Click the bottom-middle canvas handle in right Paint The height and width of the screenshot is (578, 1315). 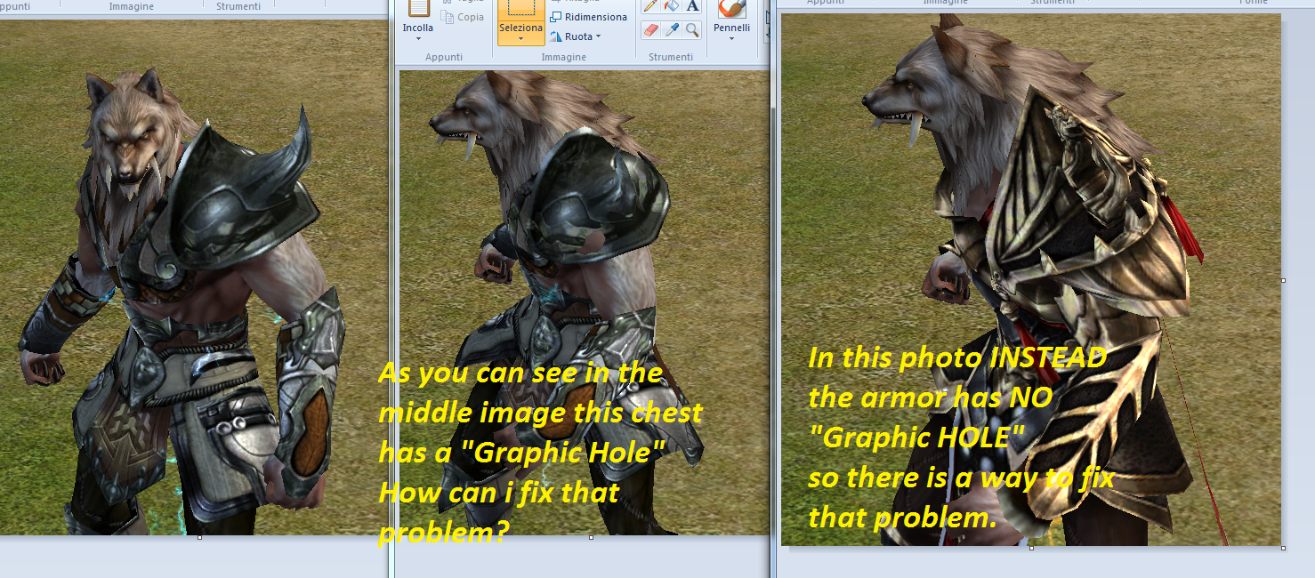[1031, 548]
